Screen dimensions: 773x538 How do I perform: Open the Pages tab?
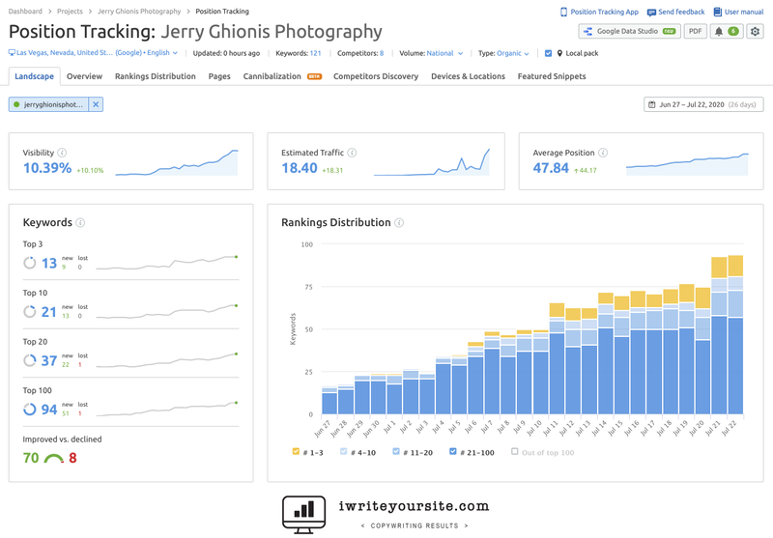[x=219, y=76]
